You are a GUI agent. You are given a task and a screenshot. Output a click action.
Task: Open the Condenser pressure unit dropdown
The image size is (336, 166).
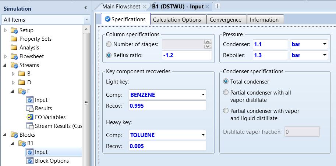324,44
